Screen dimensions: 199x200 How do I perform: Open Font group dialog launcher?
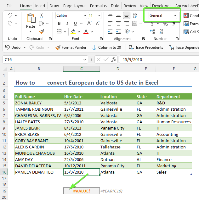click(101, 39)
